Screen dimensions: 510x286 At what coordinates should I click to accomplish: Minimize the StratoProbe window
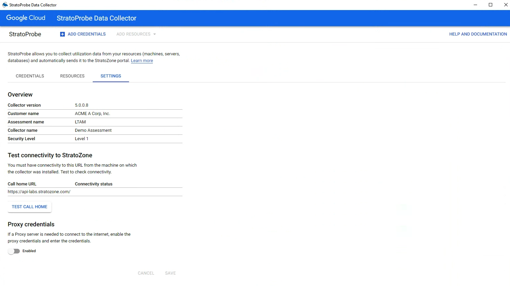(475, 5)
